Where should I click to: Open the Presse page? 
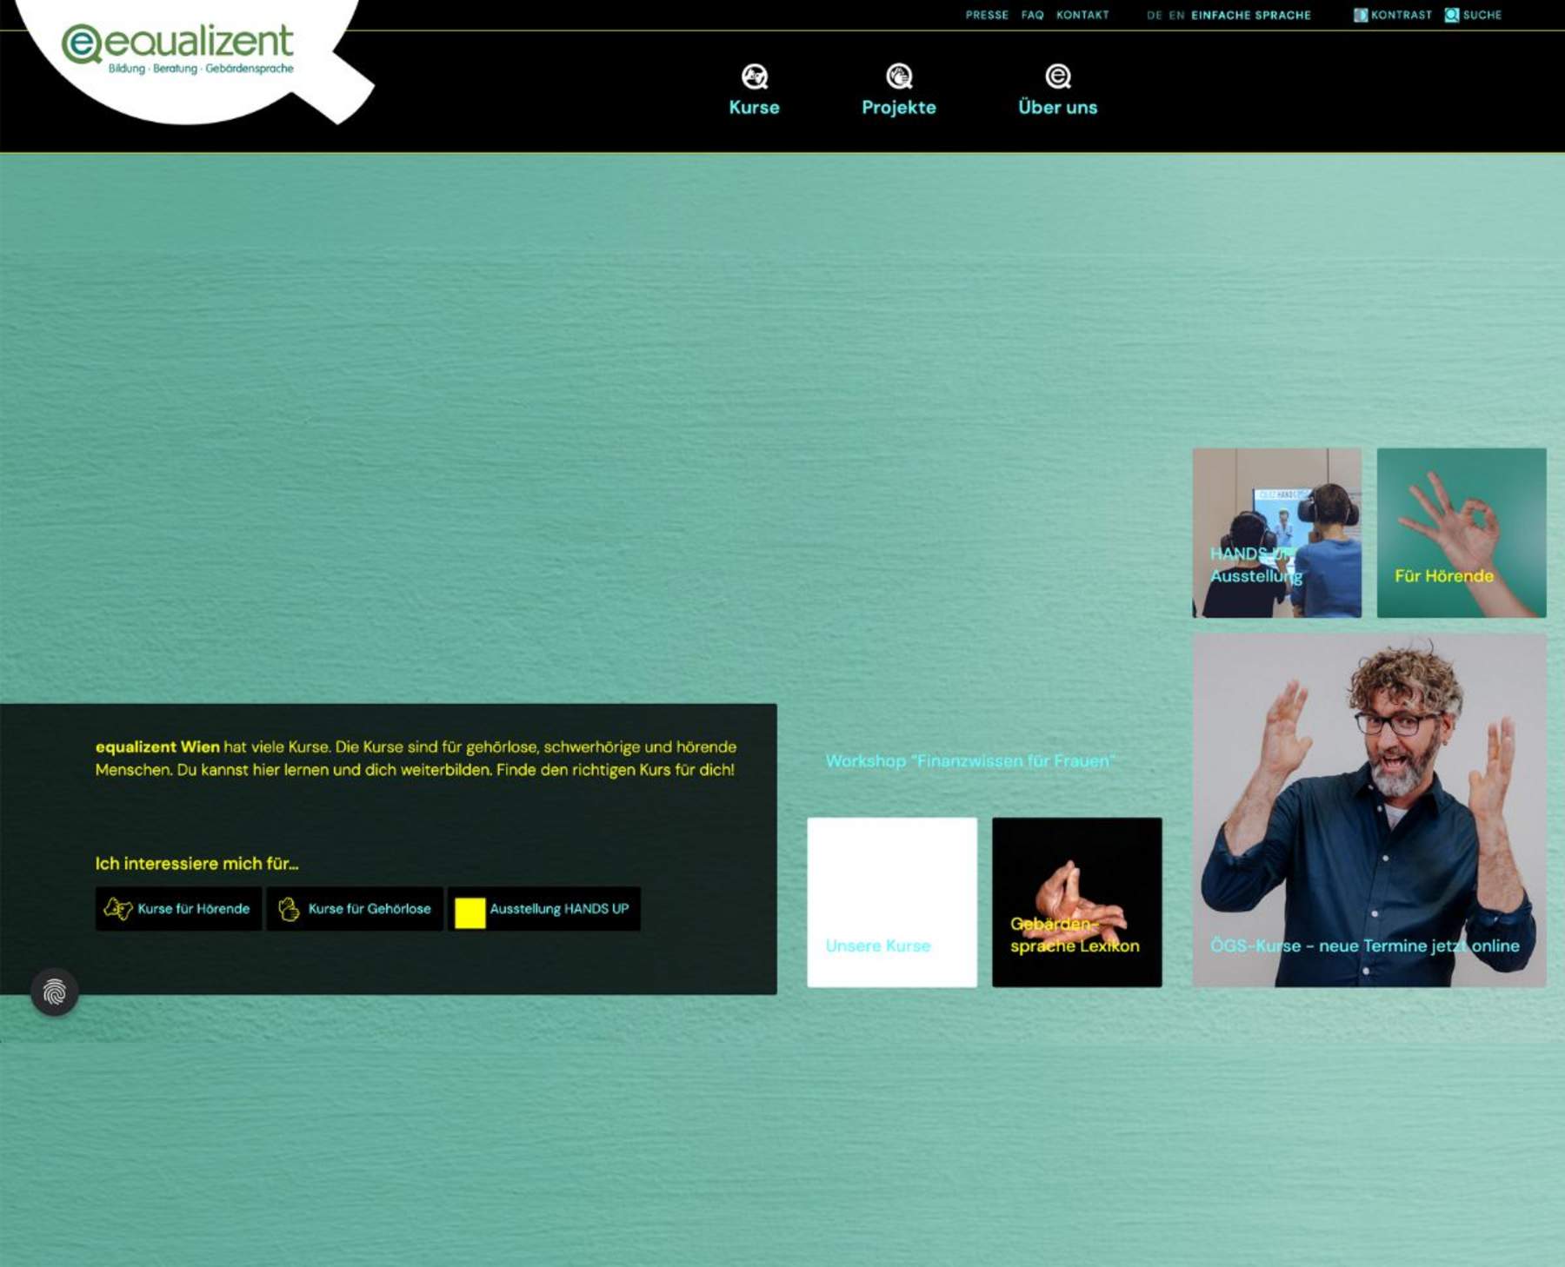[987, 15]
